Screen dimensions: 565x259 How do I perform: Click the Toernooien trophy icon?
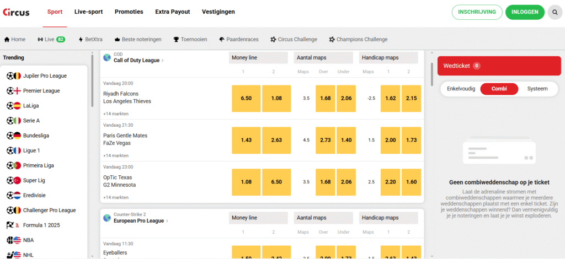(176, 40)
